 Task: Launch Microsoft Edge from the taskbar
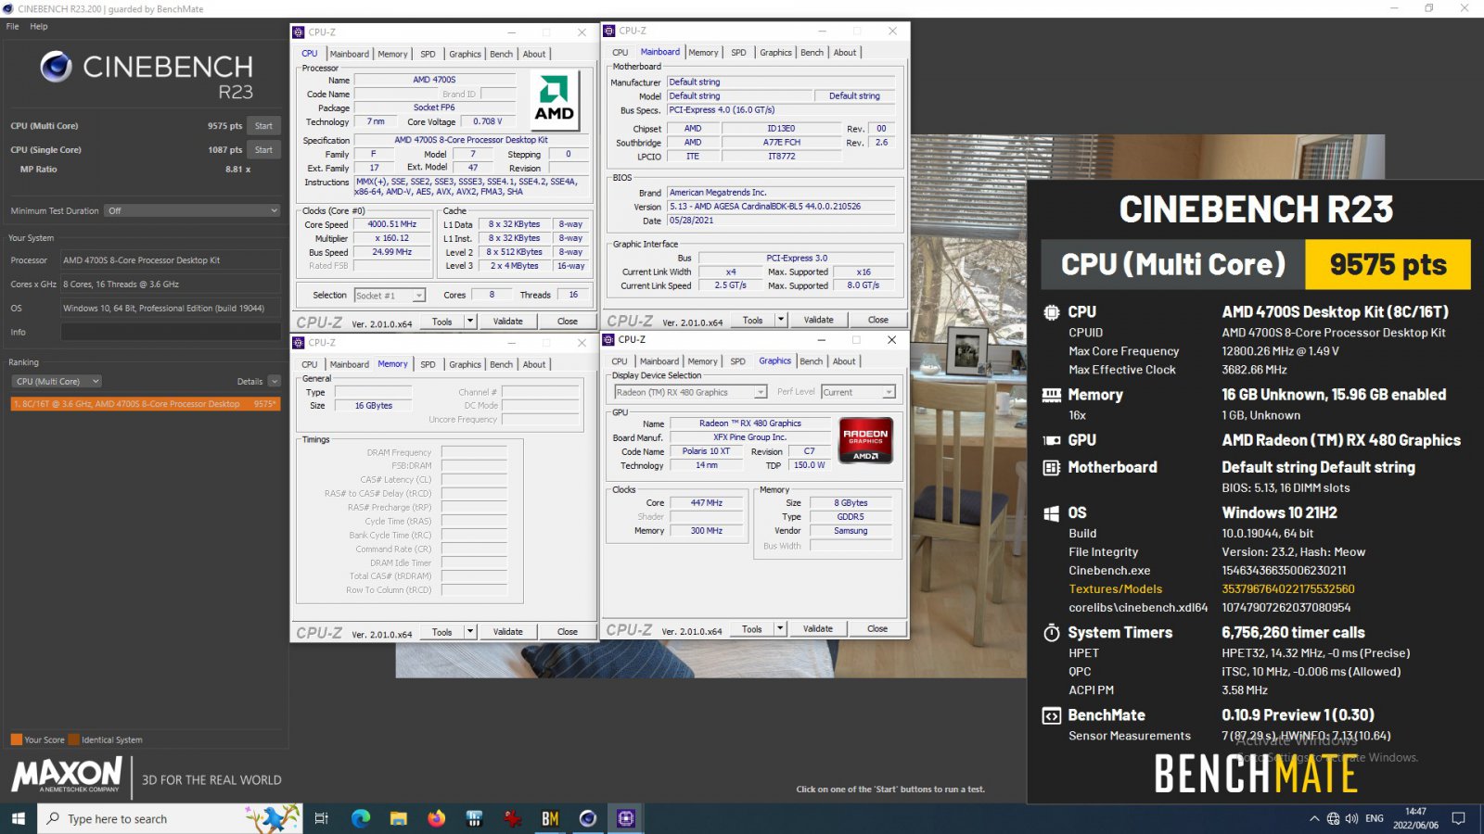tap(361, 818)
